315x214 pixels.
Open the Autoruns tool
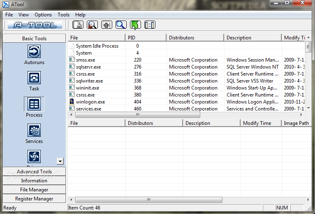click(x=34, y=52)
